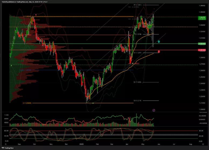The image size is (209, 150).
Task: Click the S1 (1.287) pivot label
Action: pyautogui.click(x=137, y=53)
